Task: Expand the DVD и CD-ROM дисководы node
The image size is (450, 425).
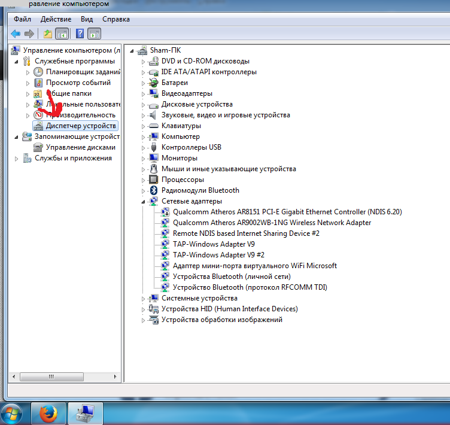Action: point(143,62)
